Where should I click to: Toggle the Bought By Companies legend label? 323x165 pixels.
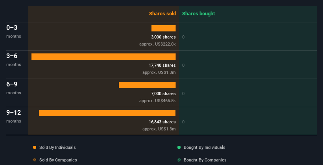(x=205, y=160)
